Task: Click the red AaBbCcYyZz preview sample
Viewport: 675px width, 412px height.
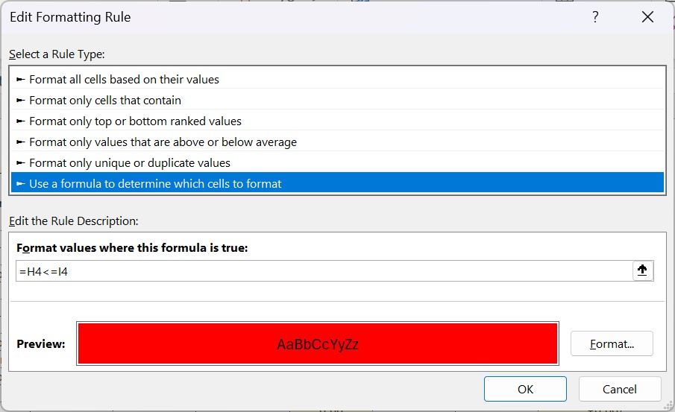Action: click(318, 344)
